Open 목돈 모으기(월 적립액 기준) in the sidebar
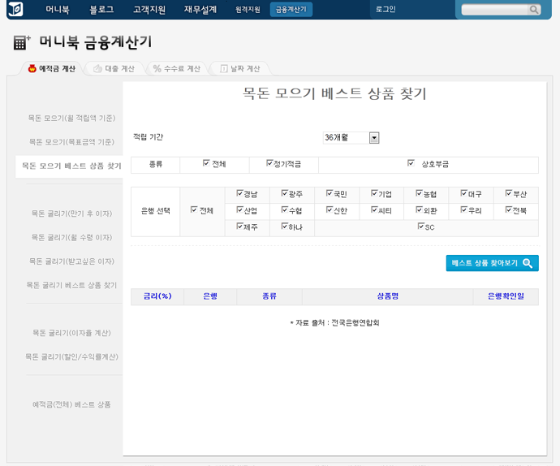This screenshot has width=560, height=466. point(71,119)
